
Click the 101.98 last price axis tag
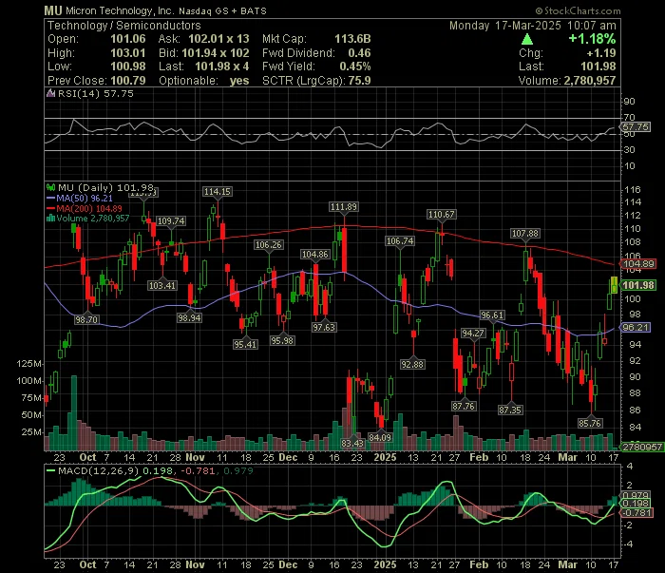click(x=638, y=285)
